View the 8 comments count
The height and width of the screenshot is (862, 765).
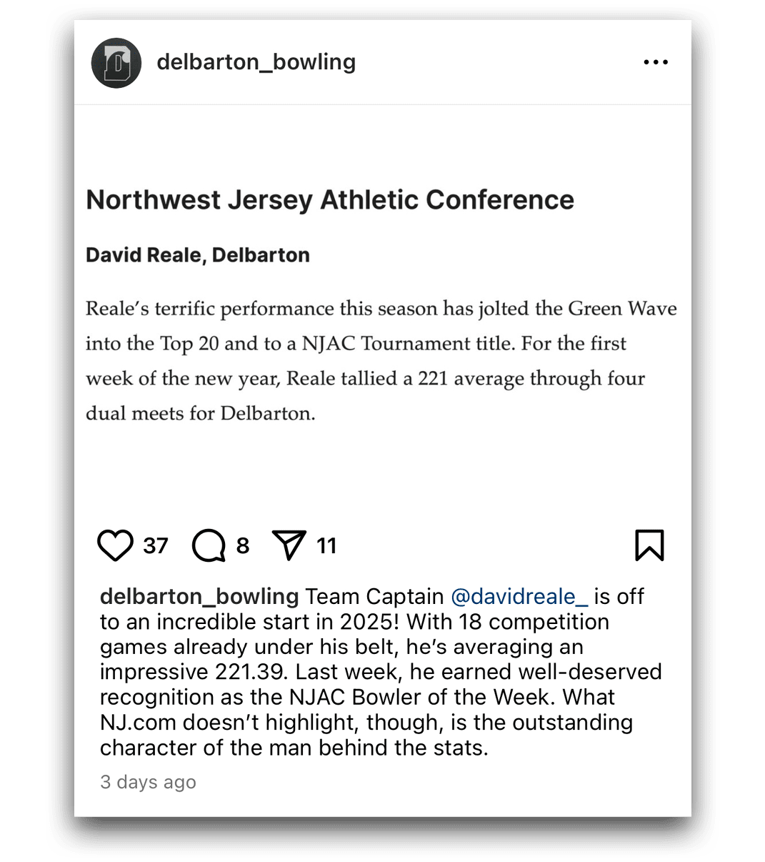coord(243,546)
